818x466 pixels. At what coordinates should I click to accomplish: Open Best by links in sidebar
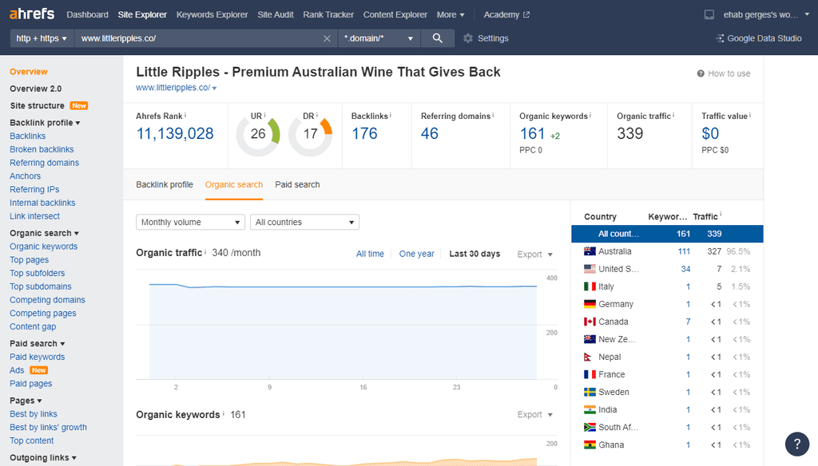pos(34,414)
